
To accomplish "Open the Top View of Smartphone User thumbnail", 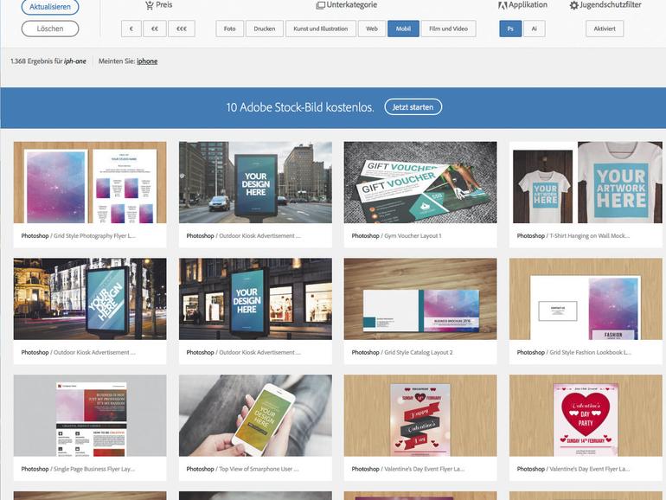I will (255, 415).
